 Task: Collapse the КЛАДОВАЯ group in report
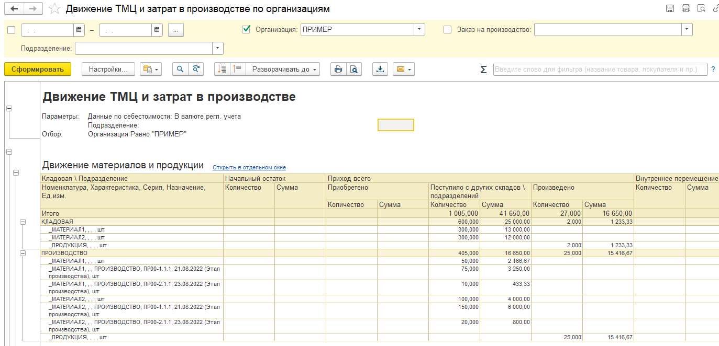[23, 222]
